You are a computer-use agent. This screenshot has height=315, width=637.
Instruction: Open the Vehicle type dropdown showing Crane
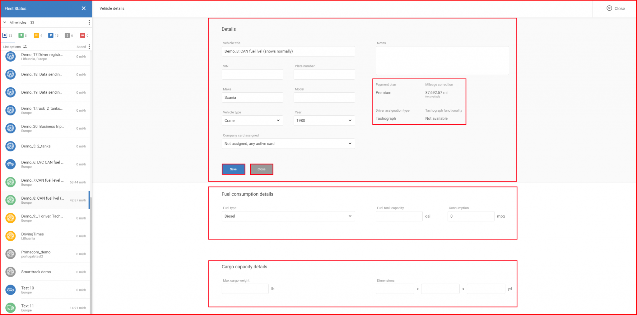(252, 120)
